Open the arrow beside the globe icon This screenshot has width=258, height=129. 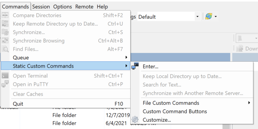tap(216, 17)
